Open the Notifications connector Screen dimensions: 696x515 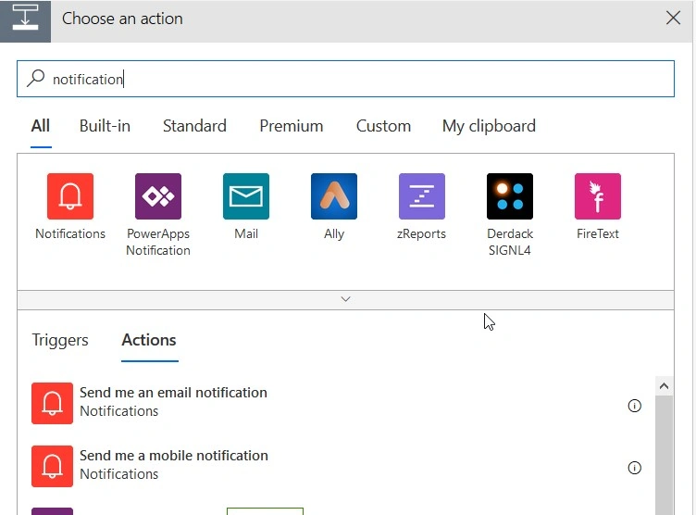pos(70,196)
